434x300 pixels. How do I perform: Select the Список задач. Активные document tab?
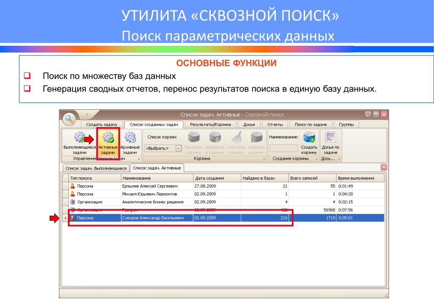(157, 168)
